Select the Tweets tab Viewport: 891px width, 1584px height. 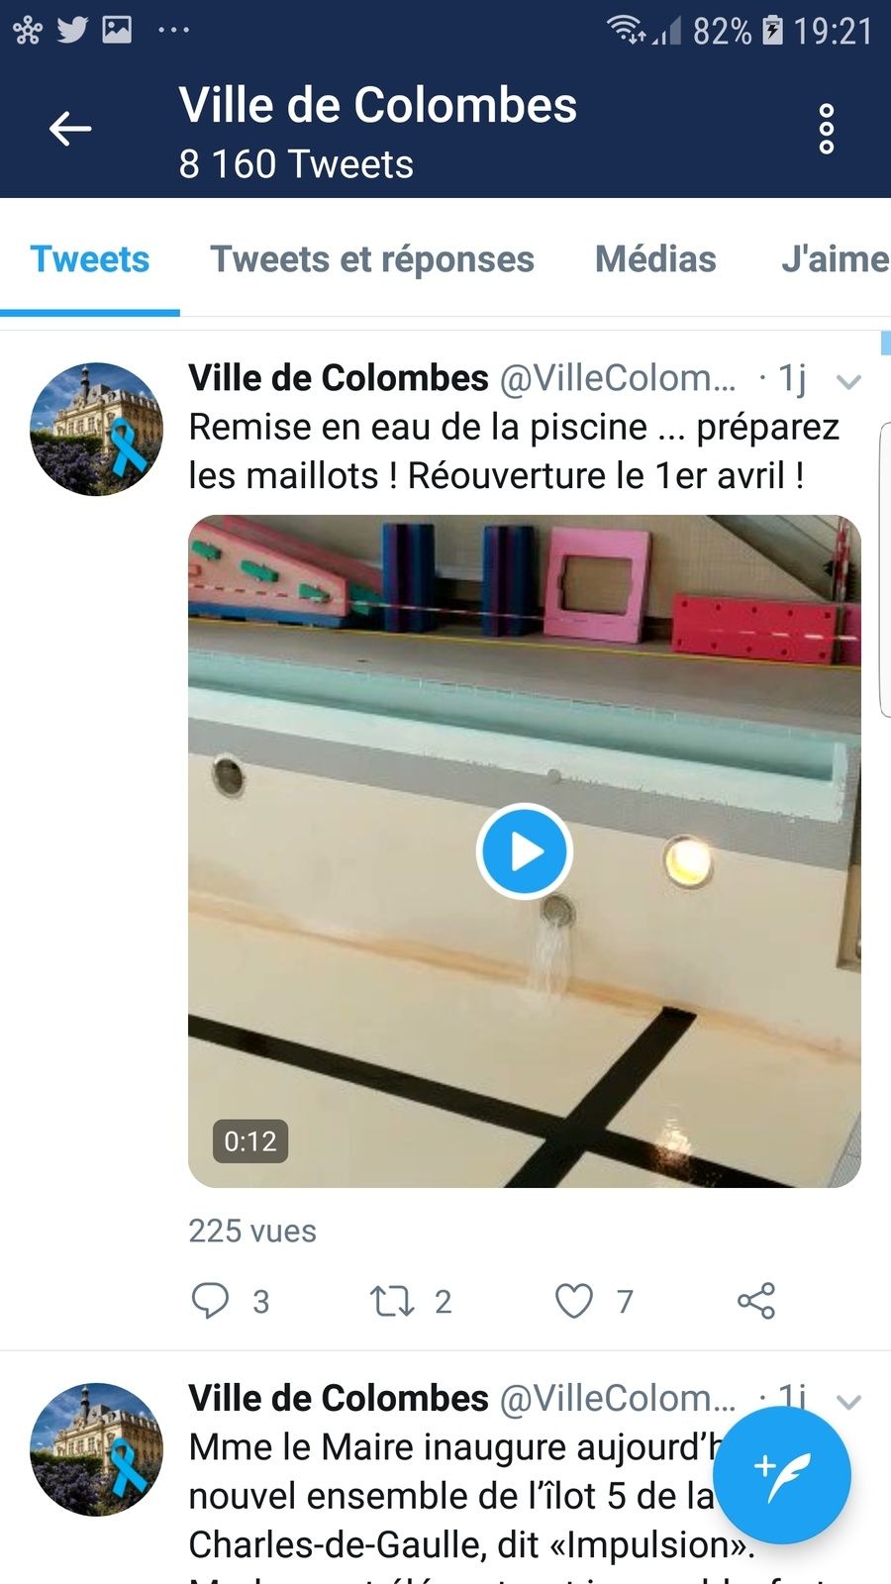(90, 259)
